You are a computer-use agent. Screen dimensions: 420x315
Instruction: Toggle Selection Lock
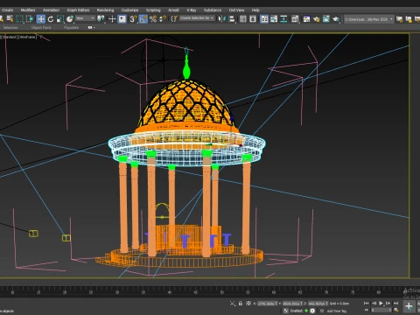[x=241, y=304]
